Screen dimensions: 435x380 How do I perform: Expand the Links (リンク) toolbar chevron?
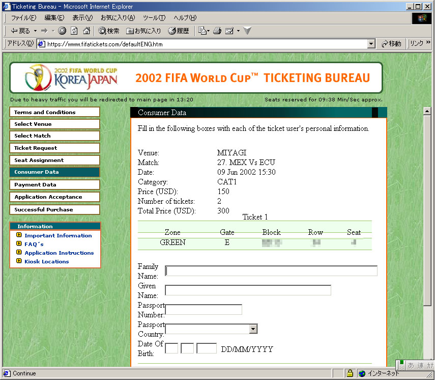click(x=428, y=42)
